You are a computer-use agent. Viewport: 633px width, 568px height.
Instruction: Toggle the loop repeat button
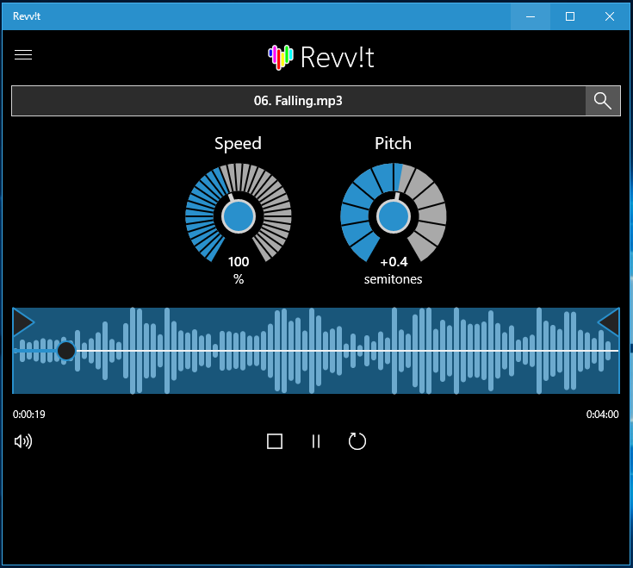click(x=357, y=441)
